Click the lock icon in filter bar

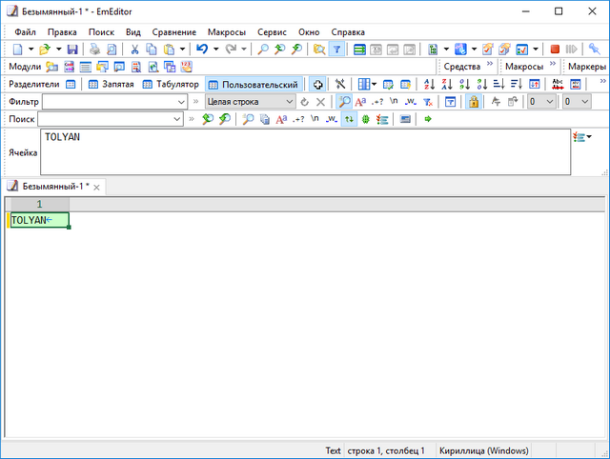(473, 102)
